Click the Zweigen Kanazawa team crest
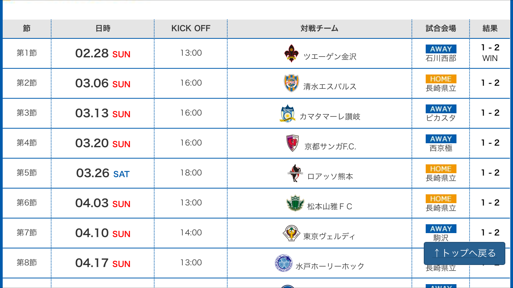 pyautogui.click(x=291, y=53)
